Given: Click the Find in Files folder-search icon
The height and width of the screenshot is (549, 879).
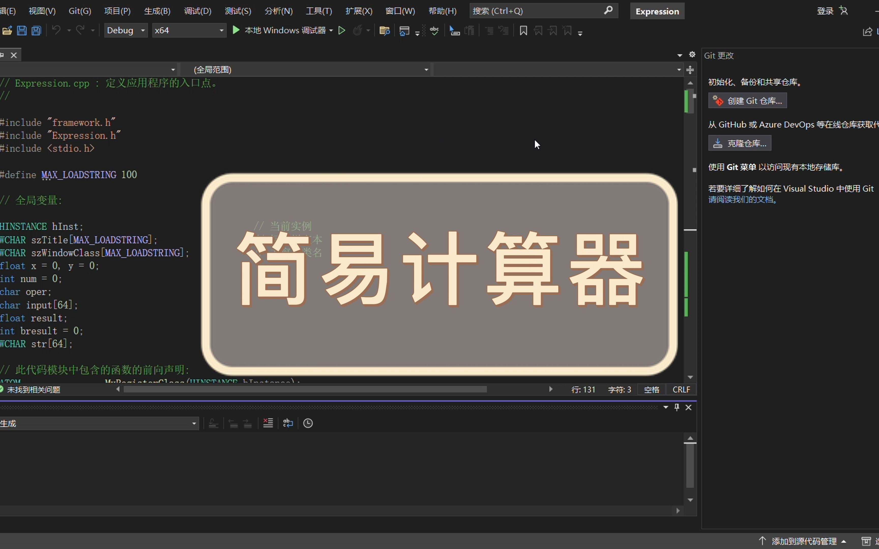Looking at the screenshot, I should pyautogui.click(x=385, y=31).
